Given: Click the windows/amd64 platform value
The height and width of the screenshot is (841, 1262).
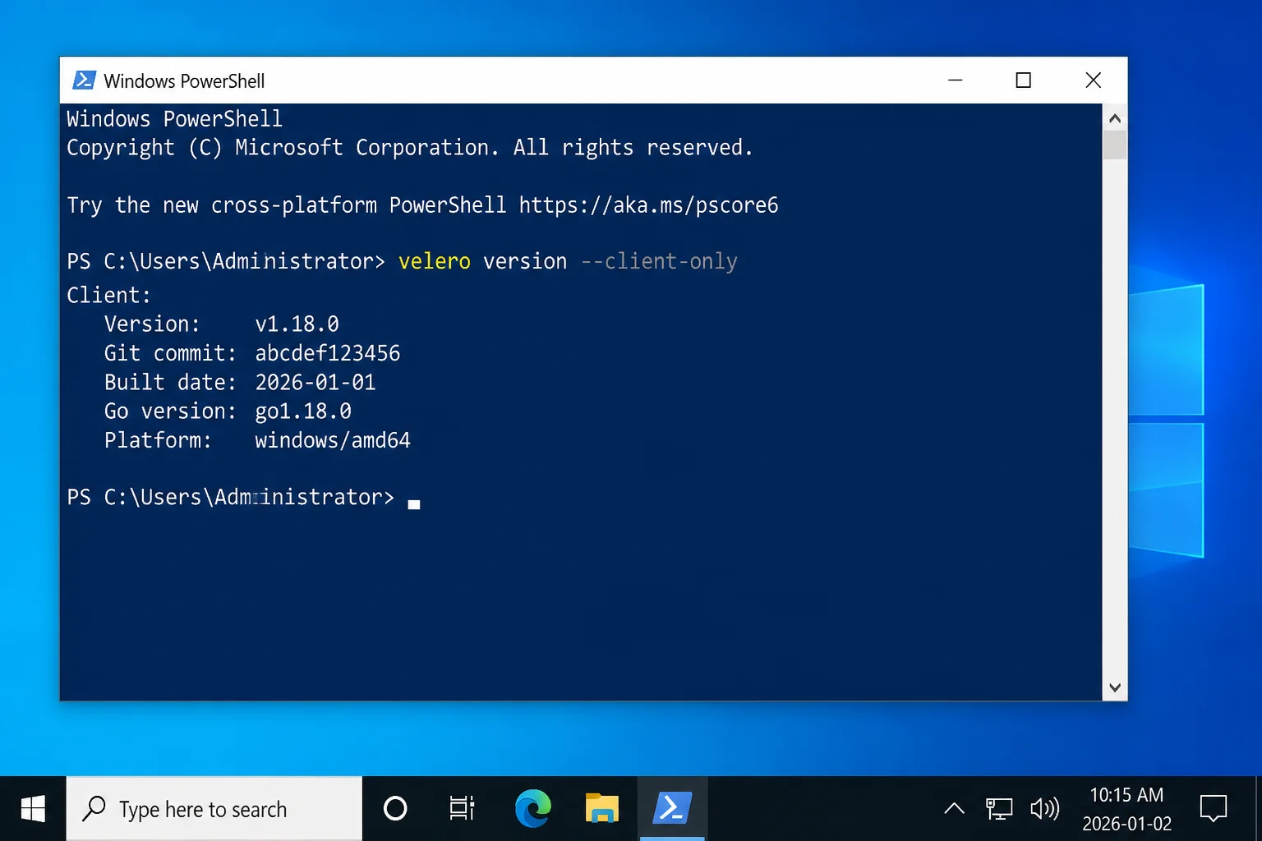Looking at the screenshot, I should click(x=333, y=440).
